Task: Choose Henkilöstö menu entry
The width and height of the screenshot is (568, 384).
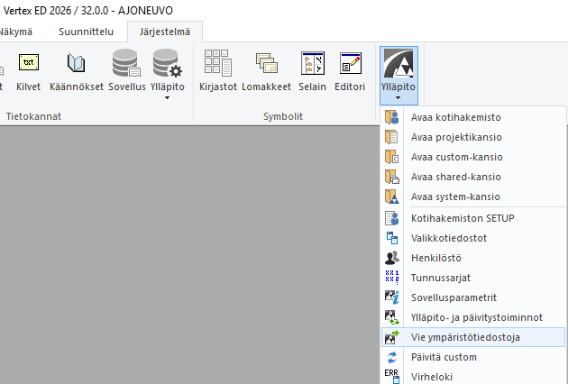Action: pyautogui.click(x=473, y=258)
